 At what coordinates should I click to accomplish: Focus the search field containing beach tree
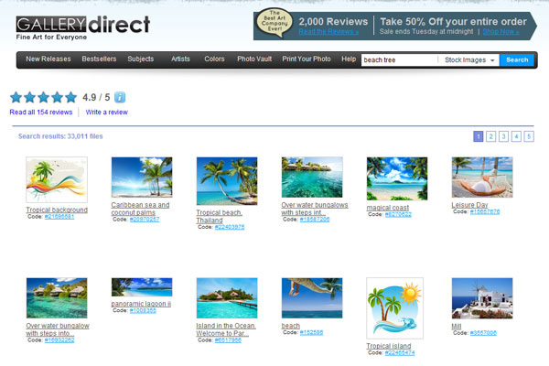tap(399, 59)
